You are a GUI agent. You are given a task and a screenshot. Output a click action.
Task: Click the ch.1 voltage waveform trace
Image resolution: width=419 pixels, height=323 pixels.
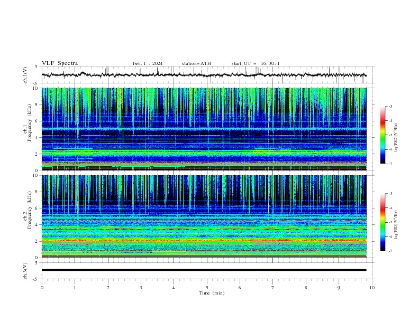[204, 75]
